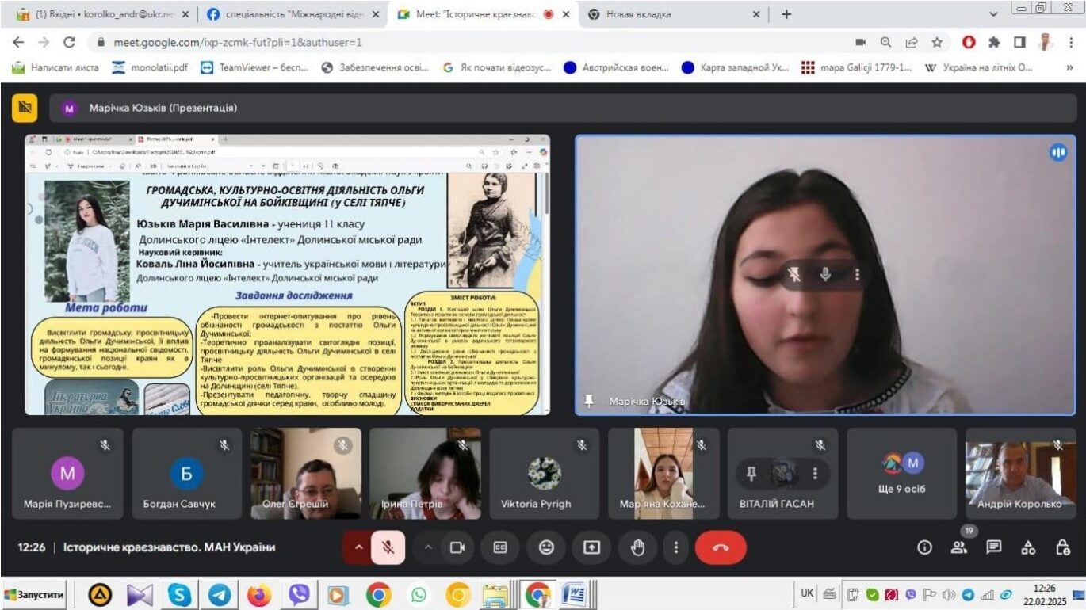This screenshot has height=610, width=1086.
Task: Open Telegram from the Windows taskbar
Action: (220, 594)
